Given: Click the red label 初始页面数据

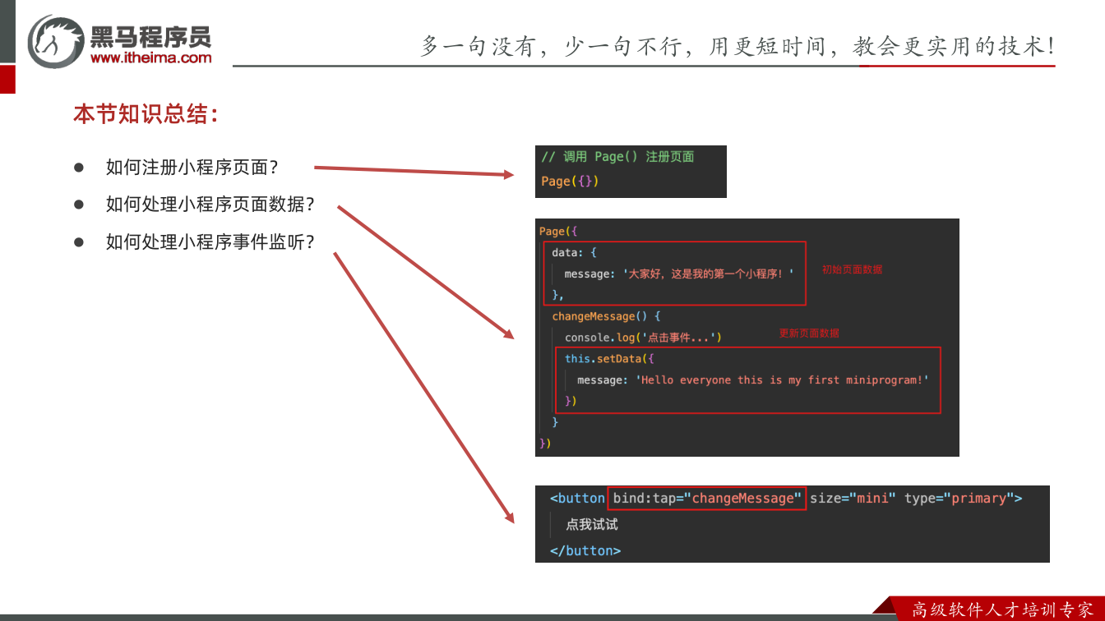Looking at the screenshot, I should tap(852, 269).
